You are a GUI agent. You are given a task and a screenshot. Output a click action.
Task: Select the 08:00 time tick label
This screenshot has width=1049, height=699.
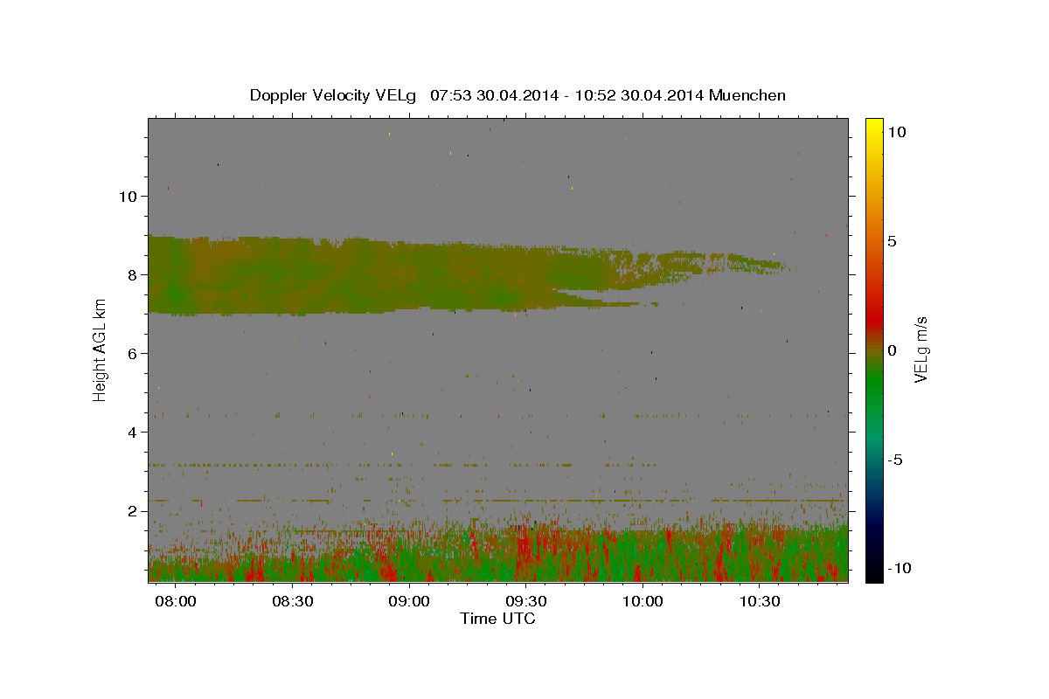point(176,601)
